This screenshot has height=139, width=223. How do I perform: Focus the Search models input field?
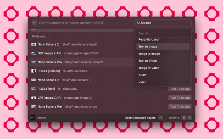73,23
